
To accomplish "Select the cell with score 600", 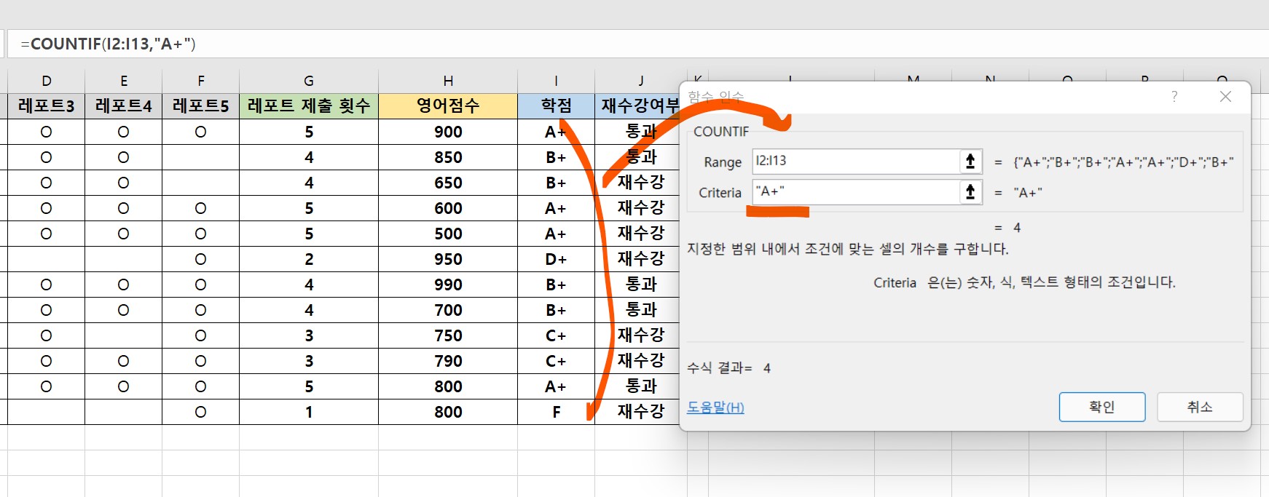I will click(448, 208).
